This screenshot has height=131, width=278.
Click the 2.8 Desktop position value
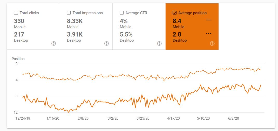177,34
